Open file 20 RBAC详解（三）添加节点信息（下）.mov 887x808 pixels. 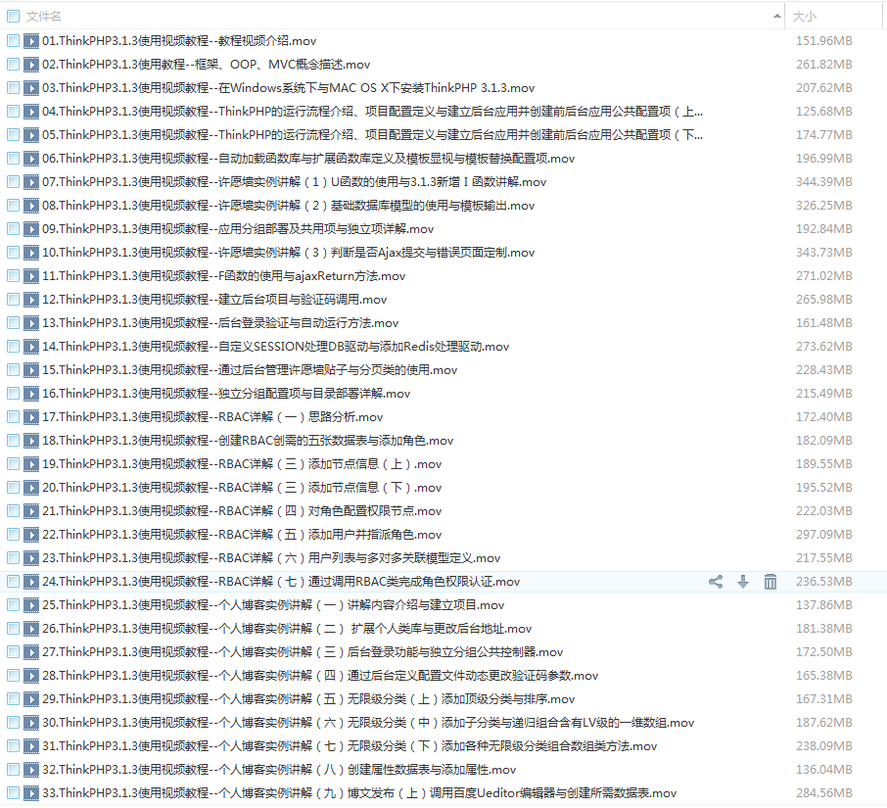[x=242, y=487]
